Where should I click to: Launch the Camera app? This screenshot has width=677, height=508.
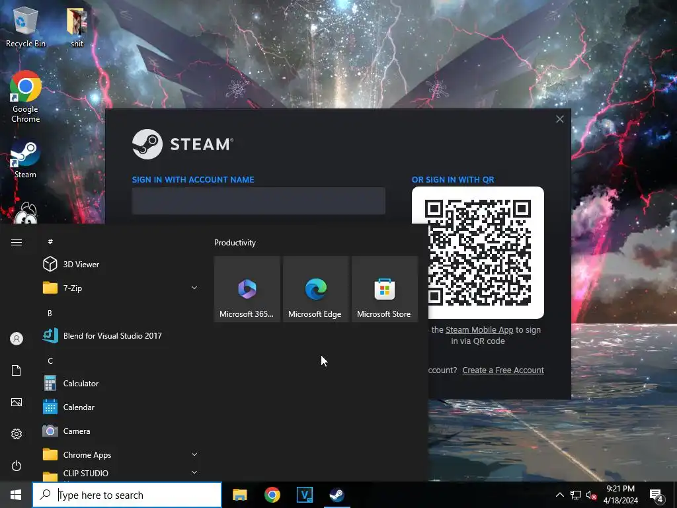(121, 431)
